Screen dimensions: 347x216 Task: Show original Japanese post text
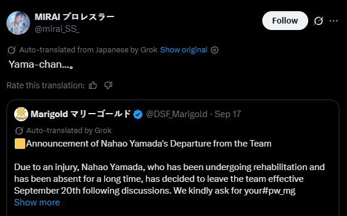(183, 50)
